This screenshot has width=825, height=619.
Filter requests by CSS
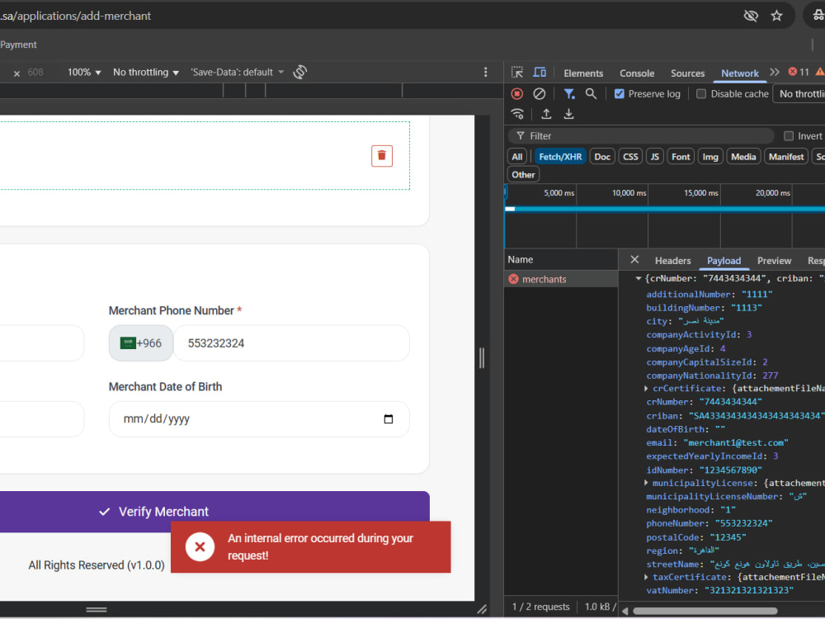[630, 157]
